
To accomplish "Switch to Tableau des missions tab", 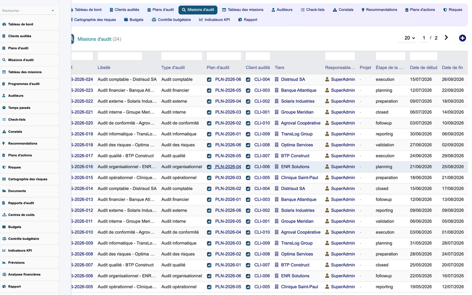I will click(x=243, y=9).
